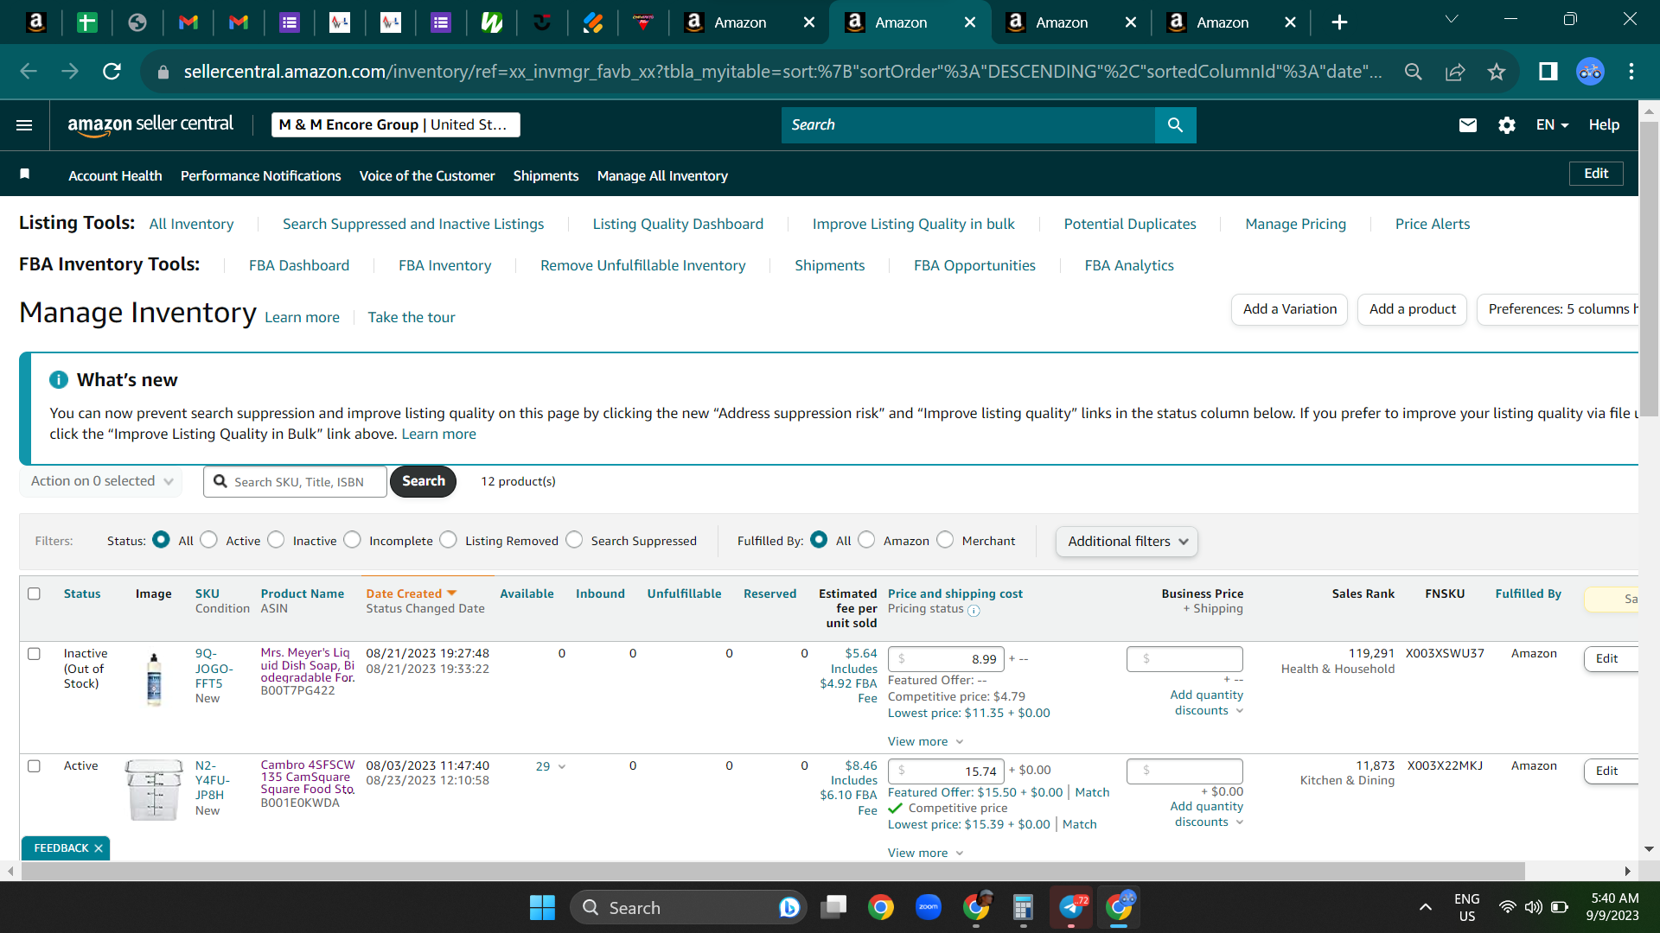The image size is (1660, 933).
Task: Expand Add quantity discounts for Mrs. Meyer's row
Action: (1206, 702)
